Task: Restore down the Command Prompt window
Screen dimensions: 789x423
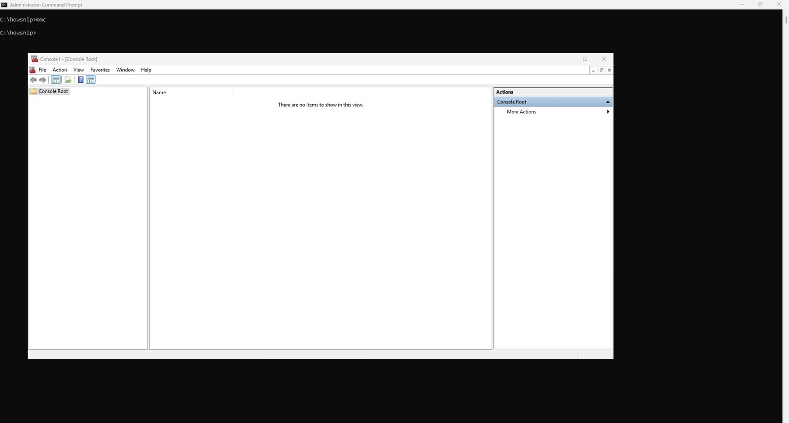Action: [x=760, y=4]
